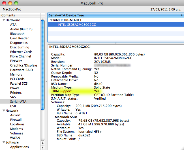Select Parallel SCSI item
This screenshot has width=184, height=150.
[x=19, y=83]
